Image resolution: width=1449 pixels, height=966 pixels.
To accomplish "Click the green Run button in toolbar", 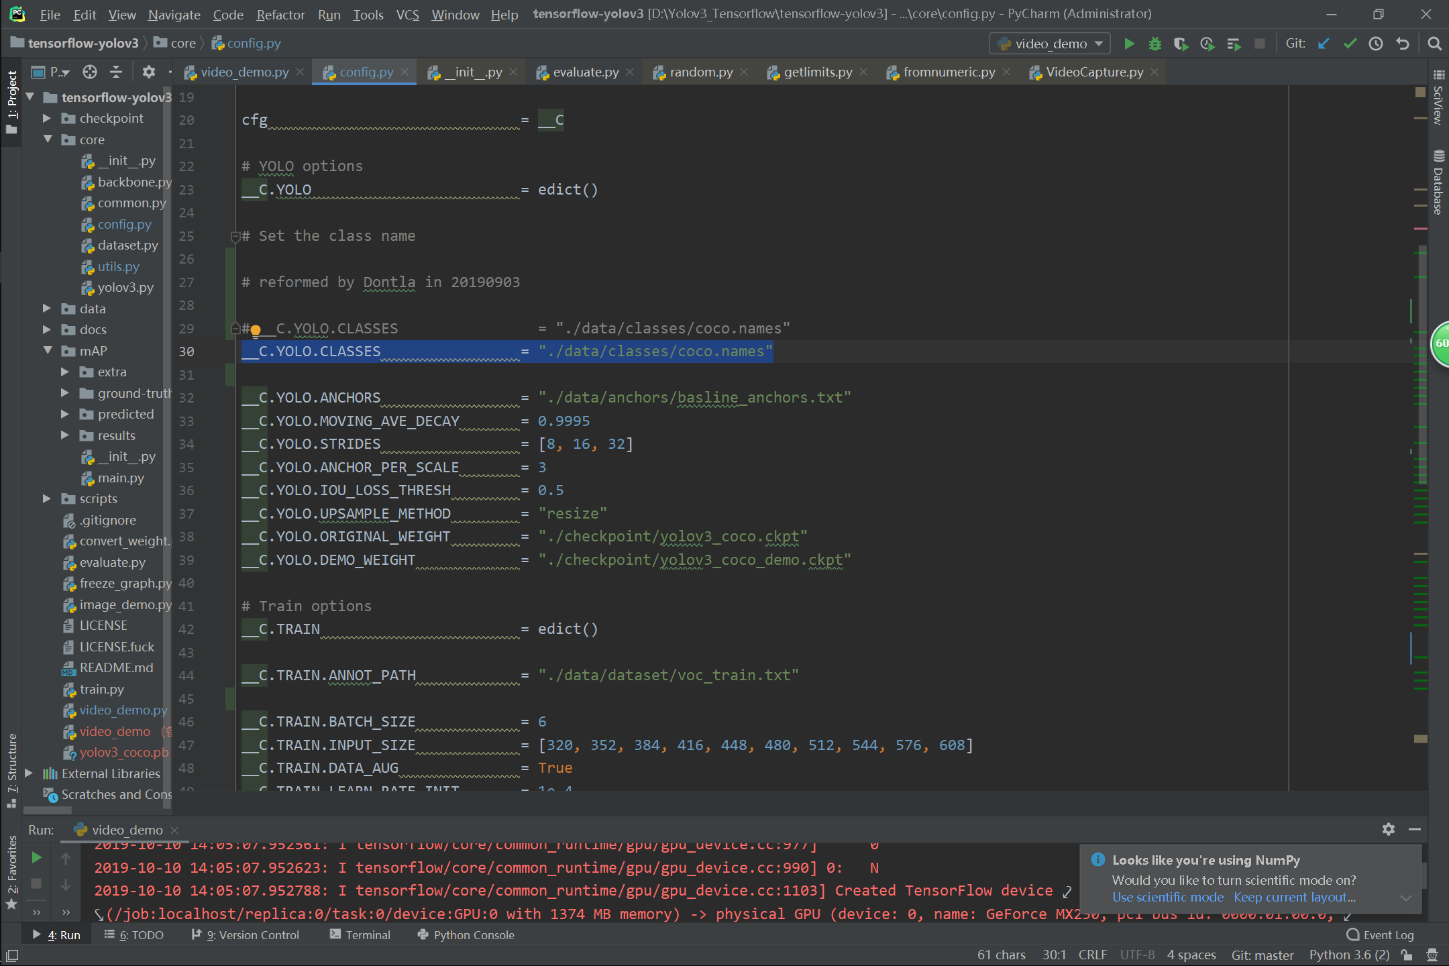I will (1129, 44).
